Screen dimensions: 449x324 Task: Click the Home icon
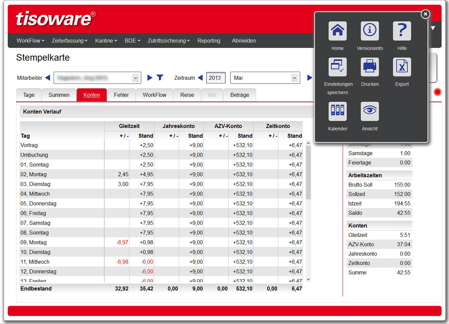[x=337, y=31]
